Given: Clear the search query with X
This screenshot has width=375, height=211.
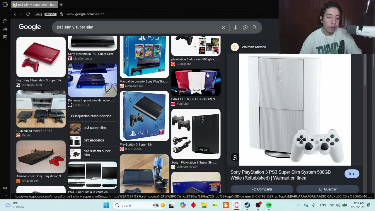Looking at the screenshot, I should [224, 27].
